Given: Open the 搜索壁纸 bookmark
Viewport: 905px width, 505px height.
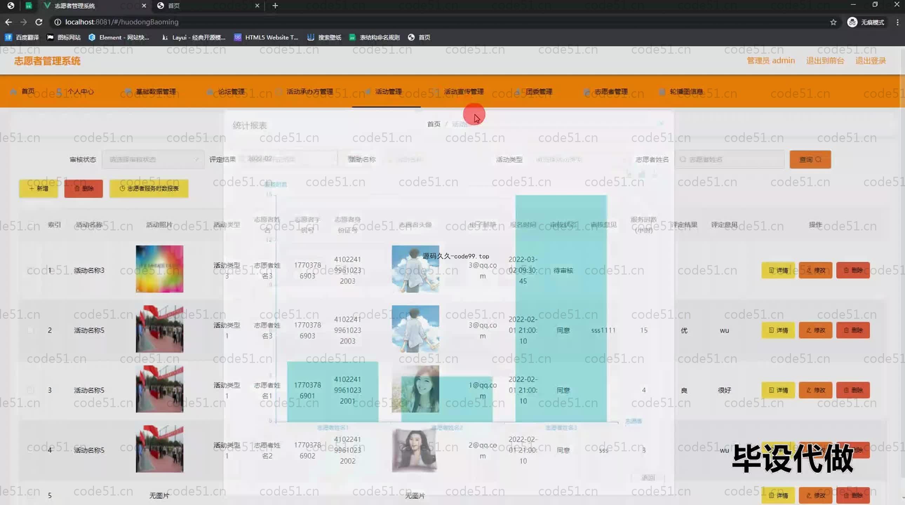Looking at the screenshot, I should 324,37.
